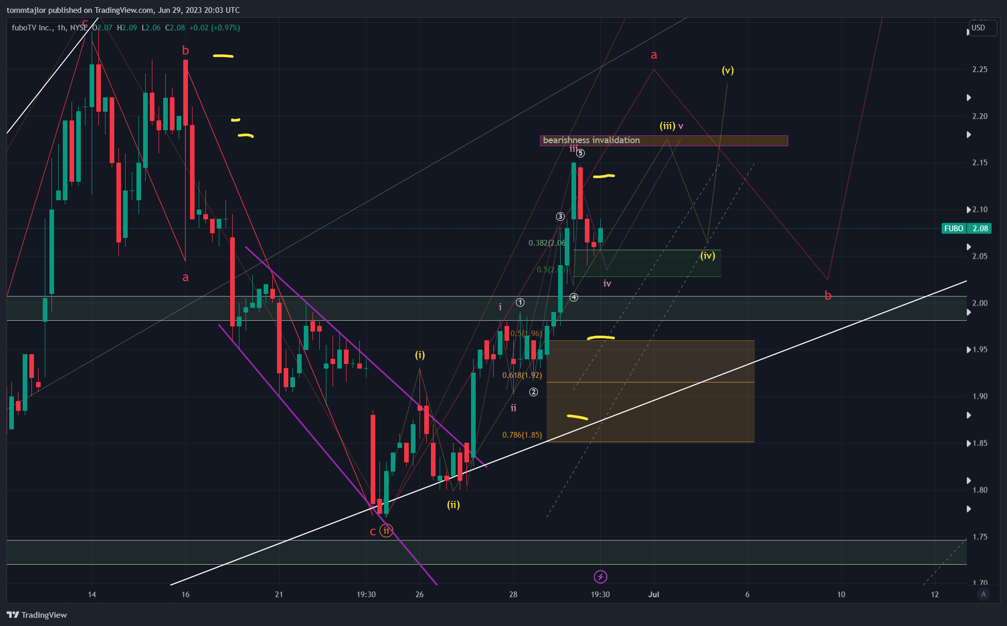Click the 2.25 price axis label

coord(980,69)
